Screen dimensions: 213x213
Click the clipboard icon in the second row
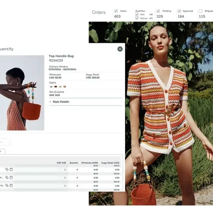click(x=11, y=177)
